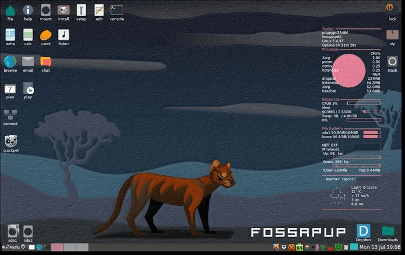Open the console terminal icon
405x255 pixels.
[x=117, y=10]
